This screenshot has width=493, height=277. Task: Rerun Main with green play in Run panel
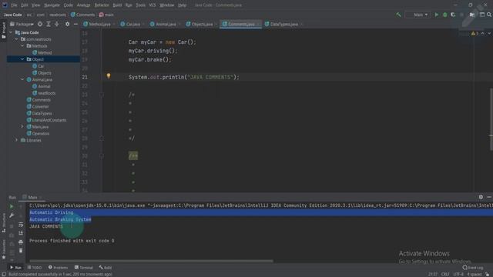pos(12,207)
